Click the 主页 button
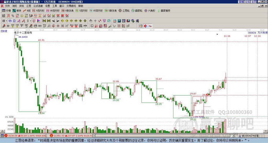The height and width of the screenshot is (143, 268). (254, 2)
